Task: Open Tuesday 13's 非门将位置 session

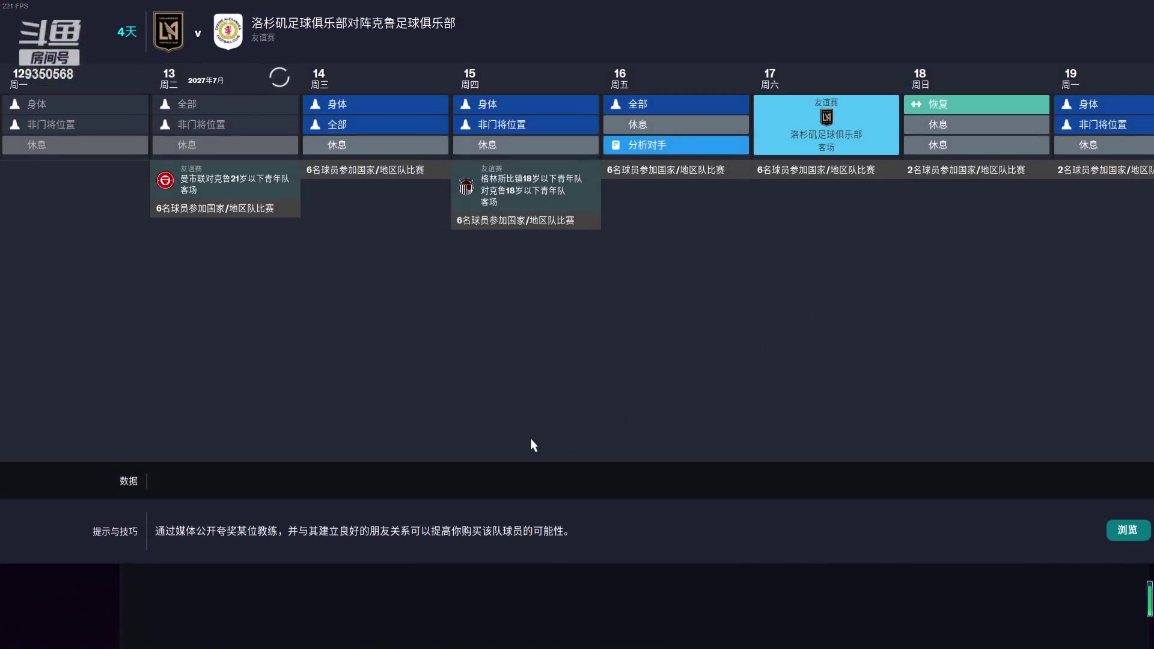Action: (225, 124)
